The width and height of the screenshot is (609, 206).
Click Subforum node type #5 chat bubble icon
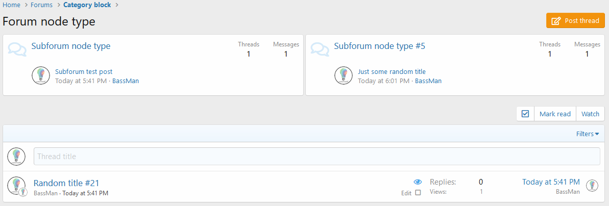(x=320, y=49)
